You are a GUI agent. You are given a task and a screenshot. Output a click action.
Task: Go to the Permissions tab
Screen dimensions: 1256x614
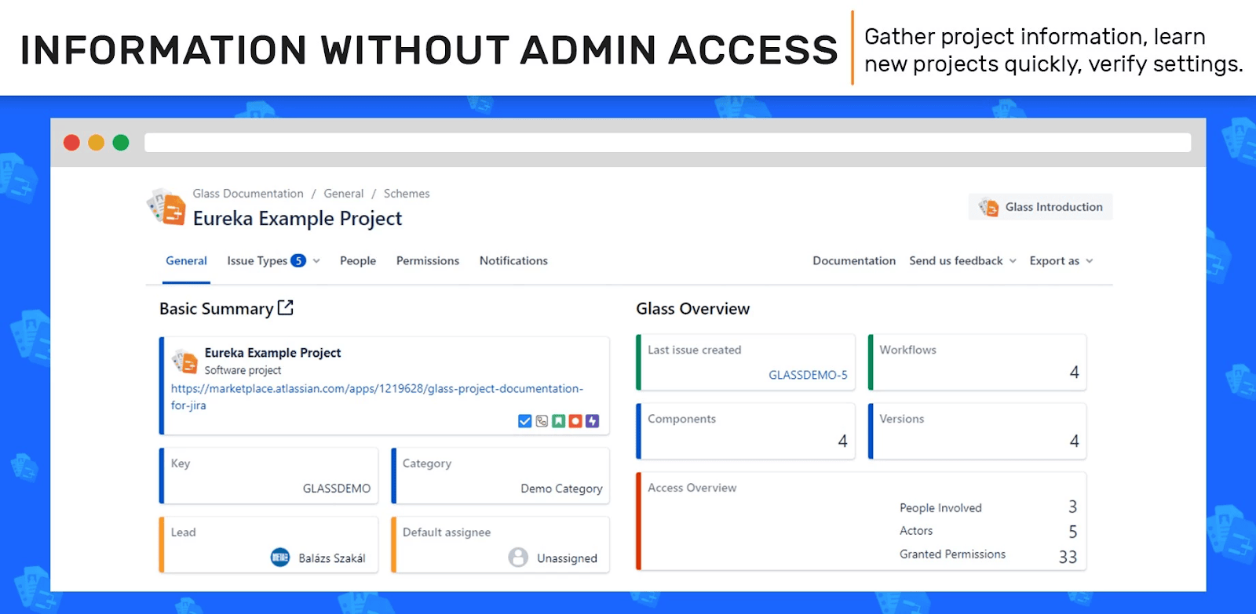[428, 260]
